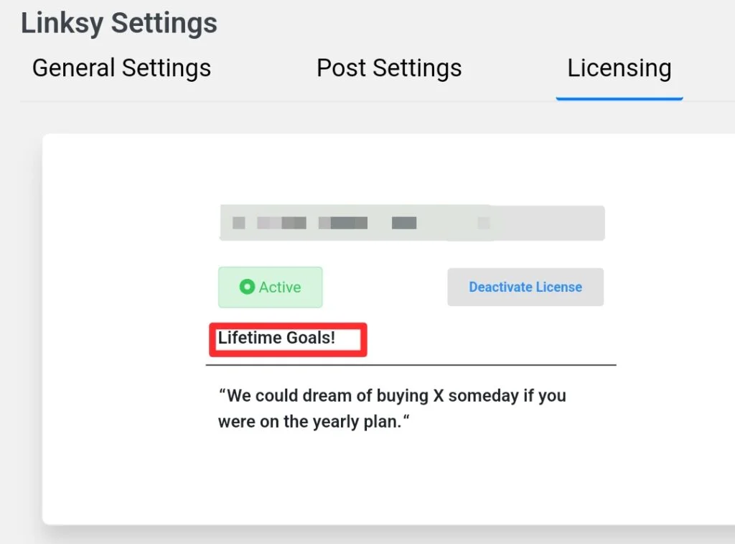Click the first blurred license key block

point(239,223)
